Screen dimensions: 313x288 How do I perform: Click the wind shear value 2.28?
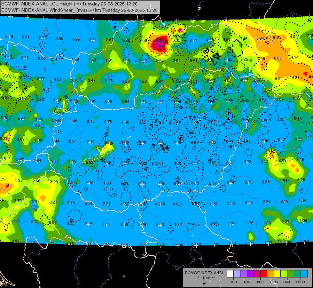[x=126, y=81]
